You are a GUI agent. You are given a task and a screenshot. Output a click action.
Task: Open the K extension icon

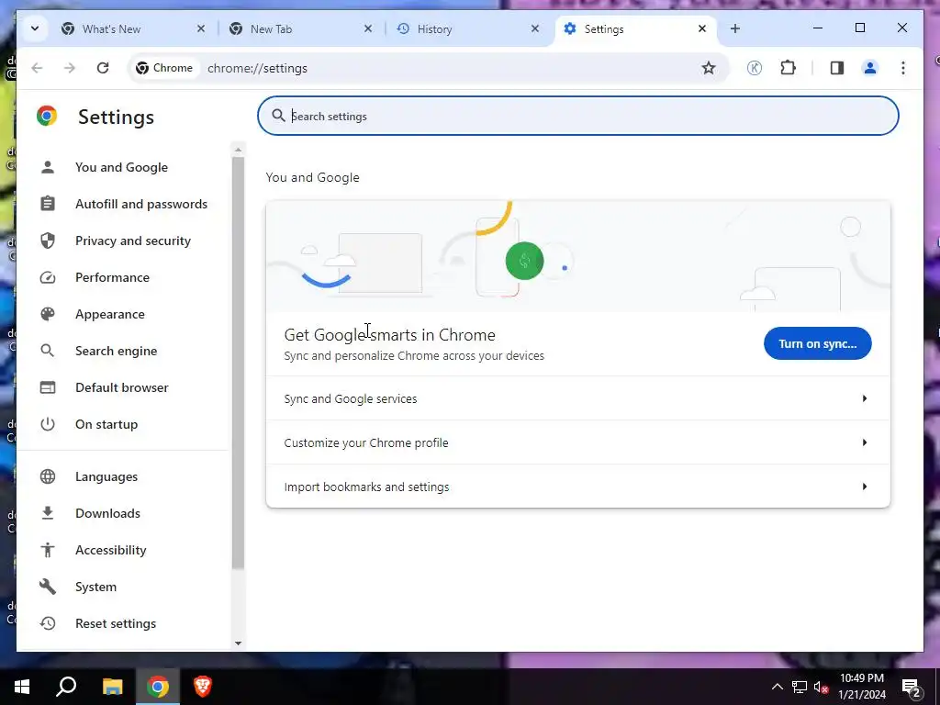point(755,68)
